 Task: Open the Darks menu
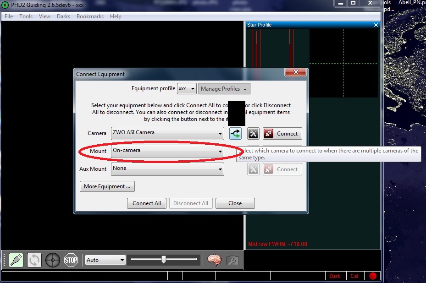[x=63, y=16]
